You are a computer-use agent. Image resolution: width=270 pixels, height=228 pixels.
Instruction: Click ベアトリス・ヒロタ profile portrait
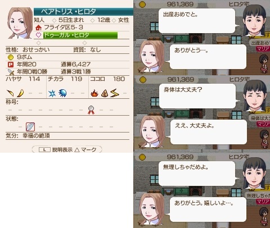(x=20, y=23)
